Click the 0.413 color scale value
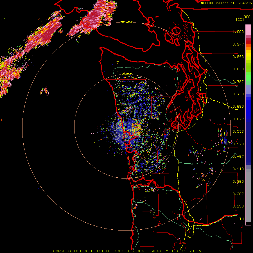This screenshot has width=253, height=253. tap(238, 169)
